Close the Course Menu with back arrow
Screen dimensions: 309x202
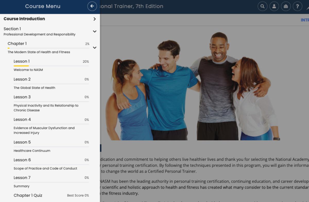(92, 6)
